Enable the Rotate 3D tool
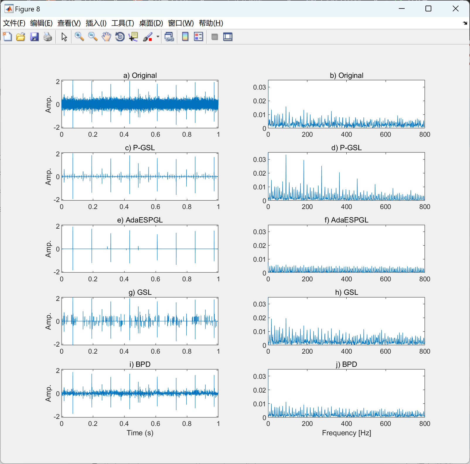The image size is (470, 464). 120,37
